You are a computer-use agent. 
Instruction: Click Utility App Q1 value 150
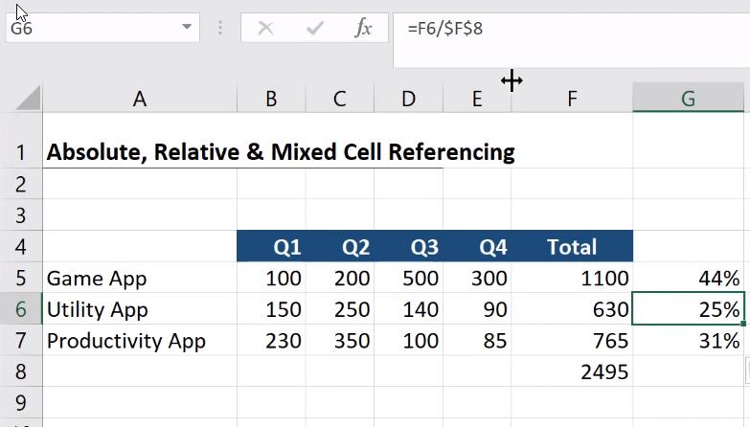coord(271,309)
